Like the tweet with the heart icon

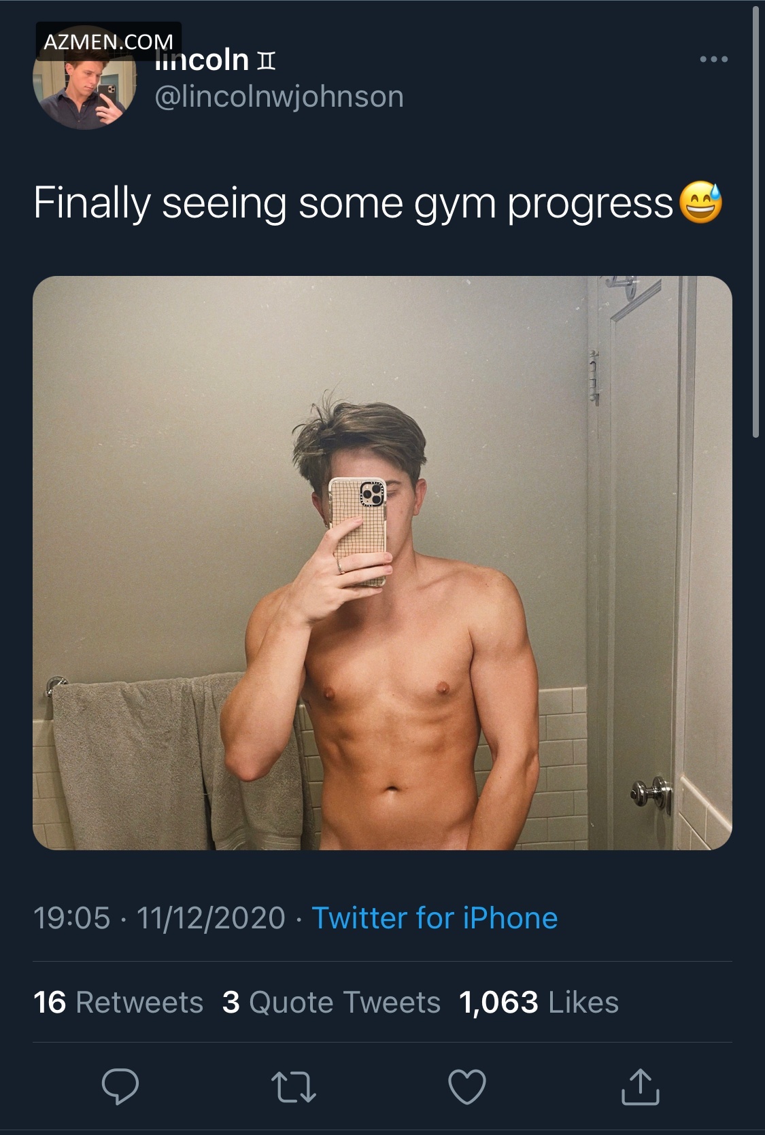pyautogui.click(x=467, y=1086)
